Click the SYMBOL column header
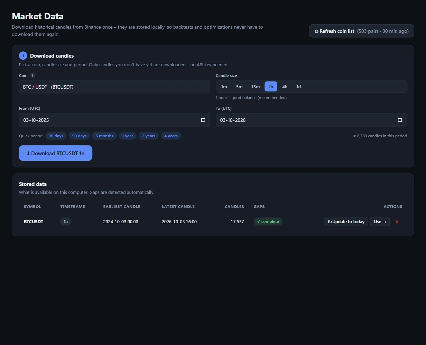Screen dimensions: 426x345 coord(33,207)
